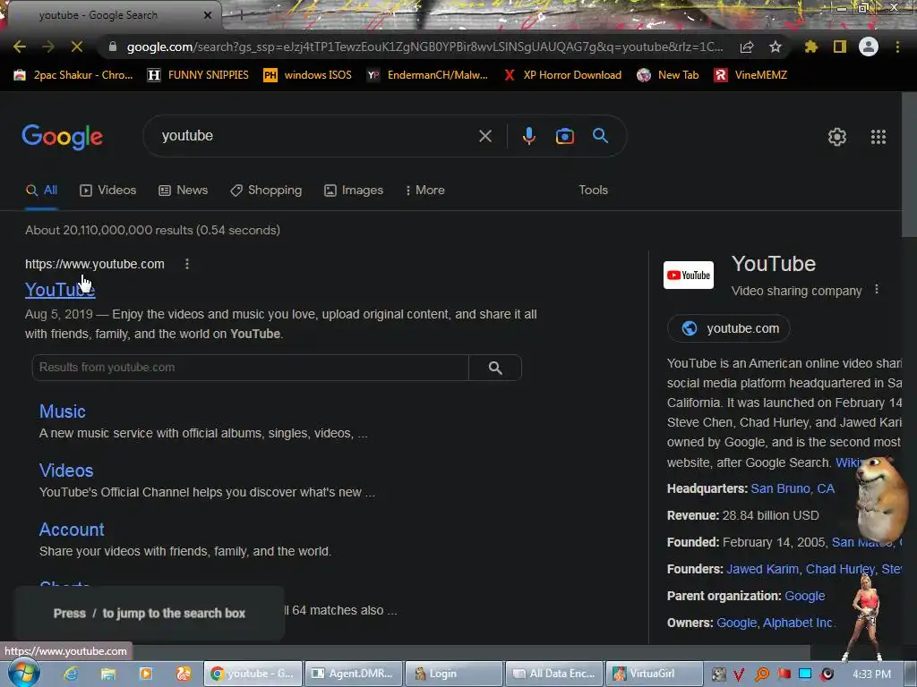
Task: Open the search Tools options
Action: coord(593,191)
